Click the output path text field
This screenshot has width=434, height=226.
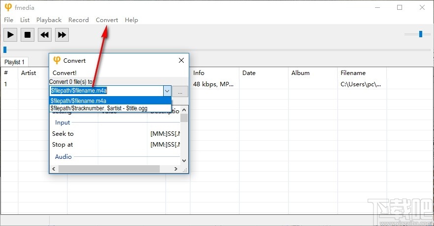coord(107,91)
